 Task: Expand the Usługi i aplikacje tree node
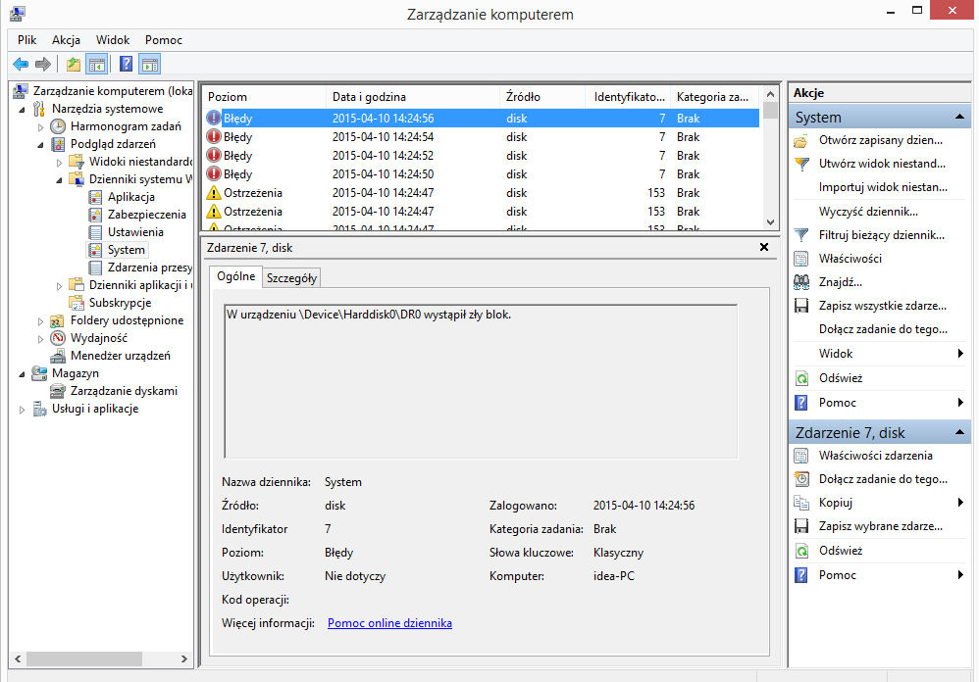pyautogui.click(x=22, y=410)
